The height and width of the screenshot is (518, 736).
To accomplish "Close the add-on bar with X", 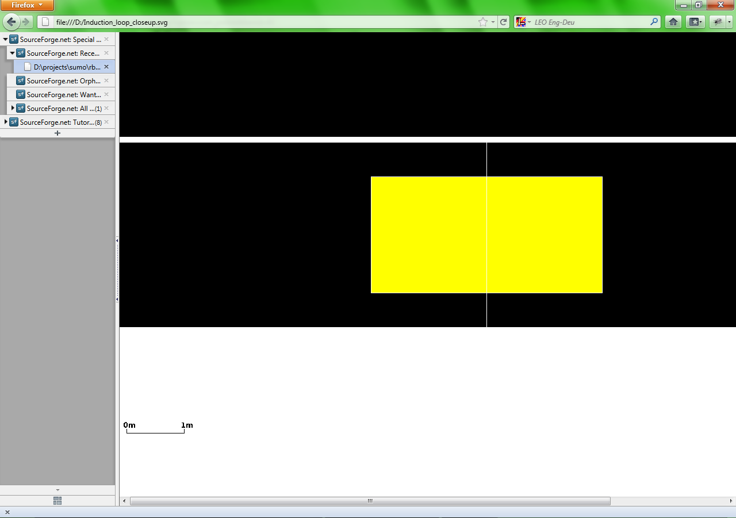I will pyautogui.click(x=7, y=512).
